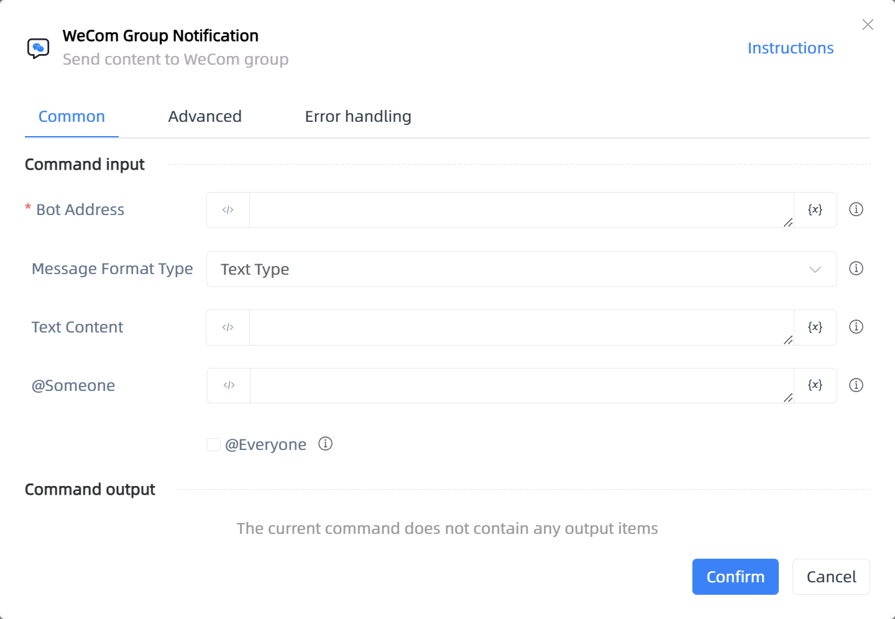Insert variable into Bot Address field
This screenshot has width=895, height=619.
click(815, 210)
